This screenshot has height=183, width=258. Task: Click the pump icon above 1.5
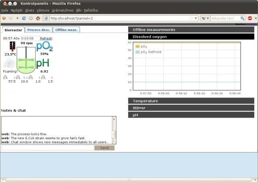43,77
